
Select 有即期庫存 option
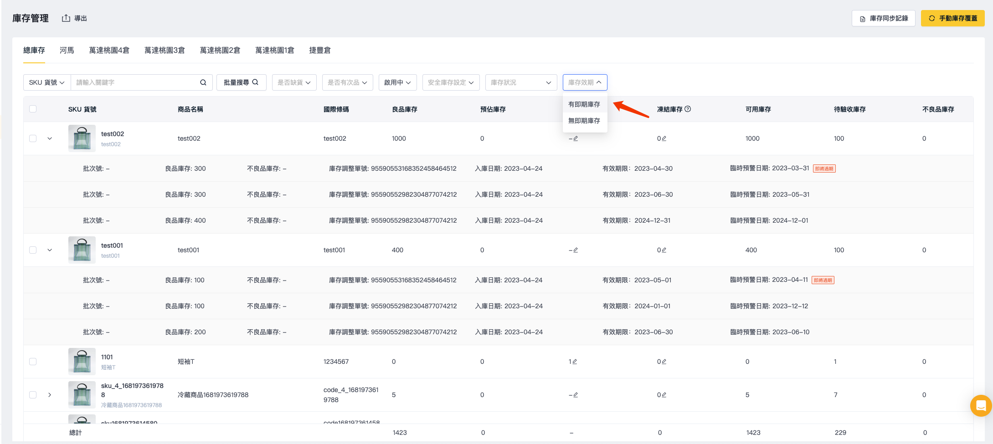[585, 104]
